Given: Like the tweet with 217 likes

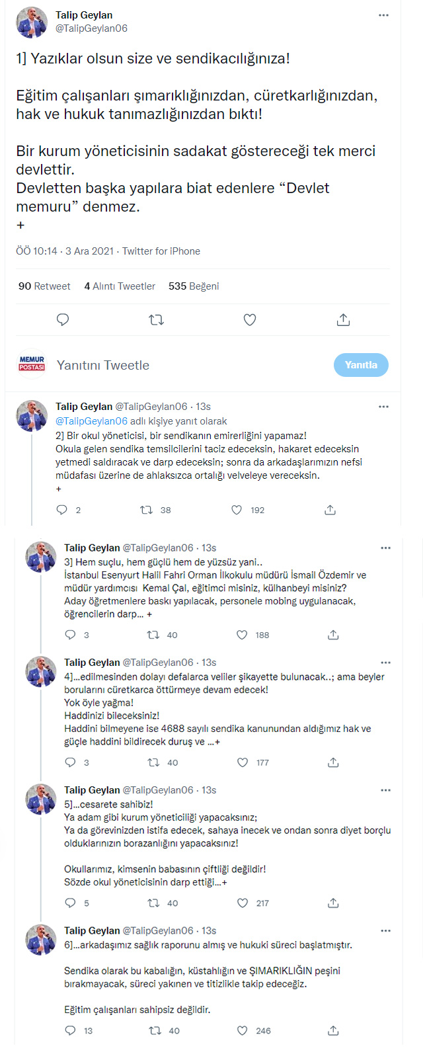Looking at the screenshot, I should [x=243, y=903].
